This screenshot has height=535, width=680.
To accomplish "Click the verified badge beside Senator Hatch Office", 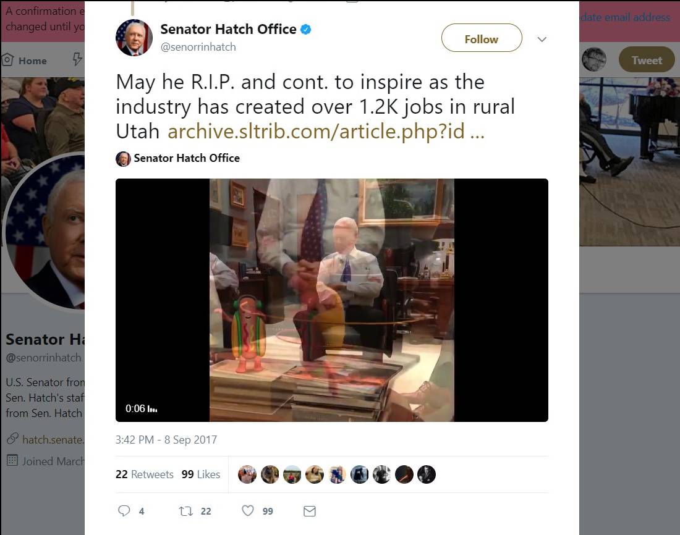I will (305, 28).
